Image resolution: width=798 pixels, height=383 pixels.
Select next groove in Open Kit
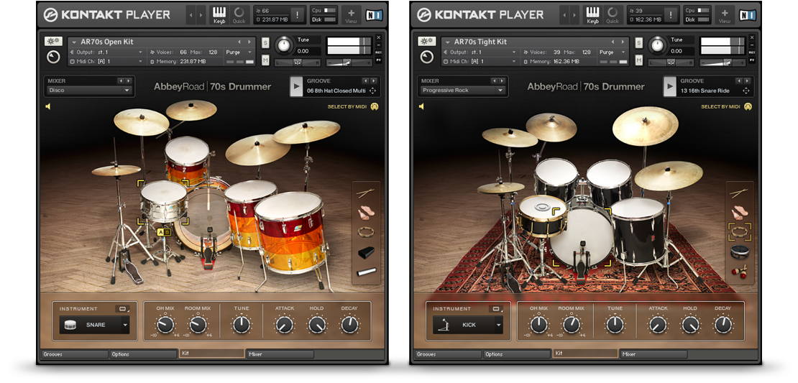coord(374,80)
